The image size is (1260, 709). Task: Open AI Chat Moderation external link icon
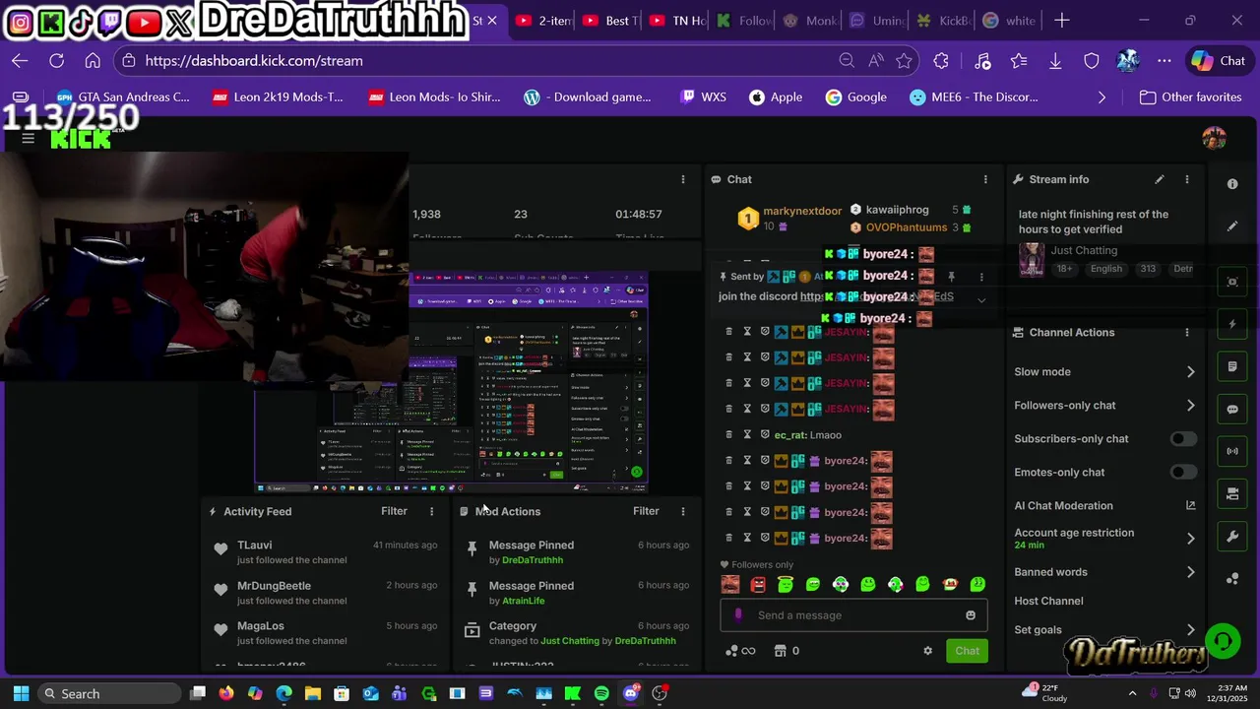click(1190, 505)
